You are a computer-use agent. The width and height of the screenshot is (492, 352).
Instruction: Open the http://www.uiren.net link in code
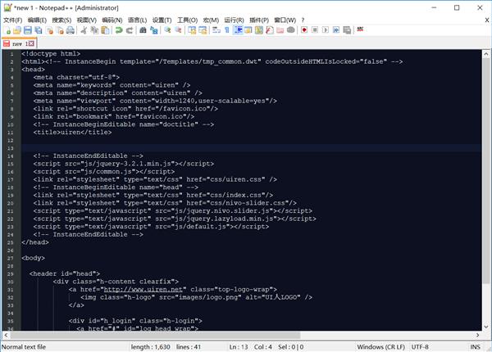coord(143,289)
